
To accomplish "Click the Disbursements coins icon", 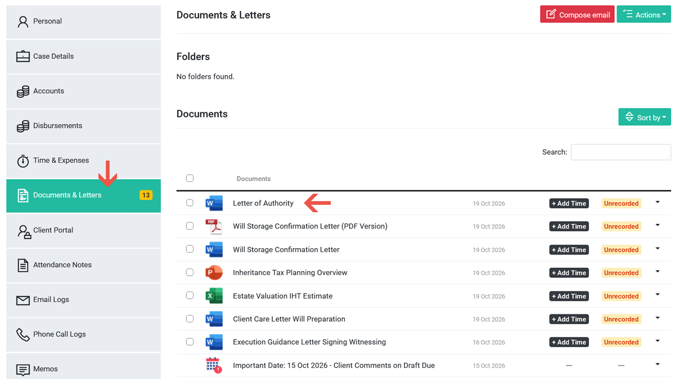I will point(22,126).
